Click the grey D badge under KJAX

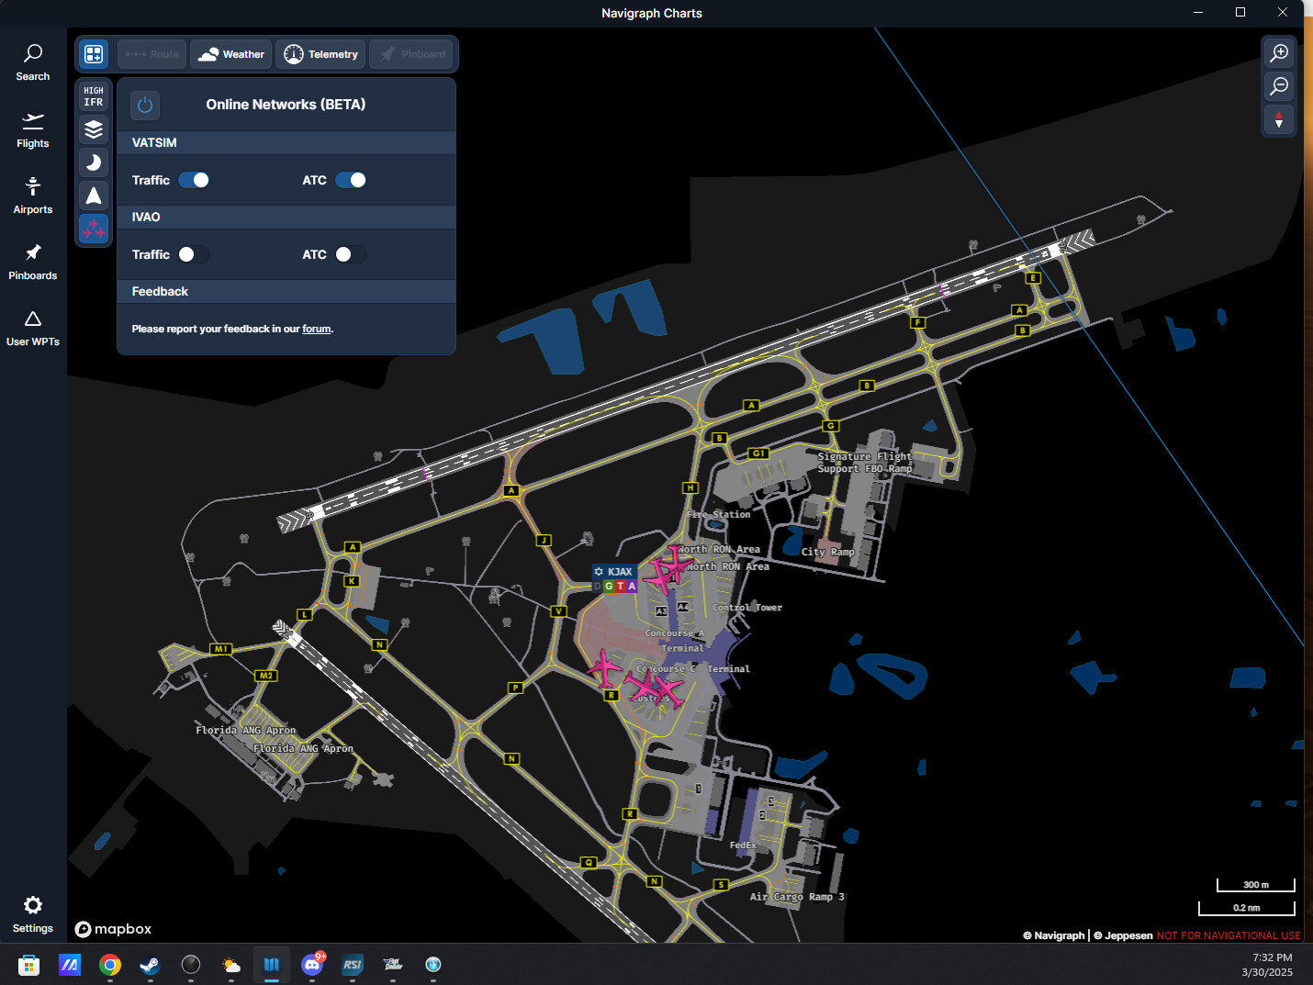coord(598,587)
